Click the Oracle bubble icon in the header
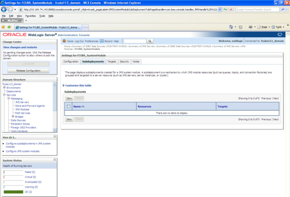The height and width of the screenshot is (197, 290). pyautogui.click(x=280, y=34)
